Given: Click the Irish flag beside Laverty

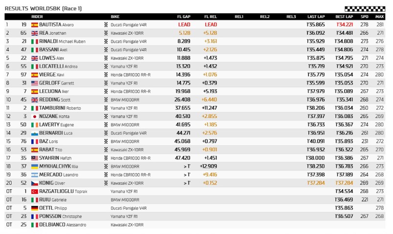Looking at the screenshot, I should click(34, 125).
